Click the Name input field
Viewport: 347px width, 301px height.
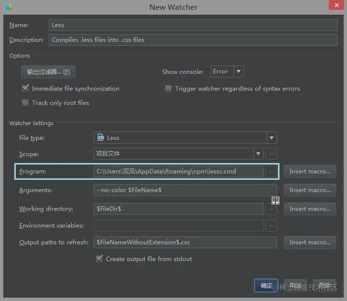pos(193,25)
